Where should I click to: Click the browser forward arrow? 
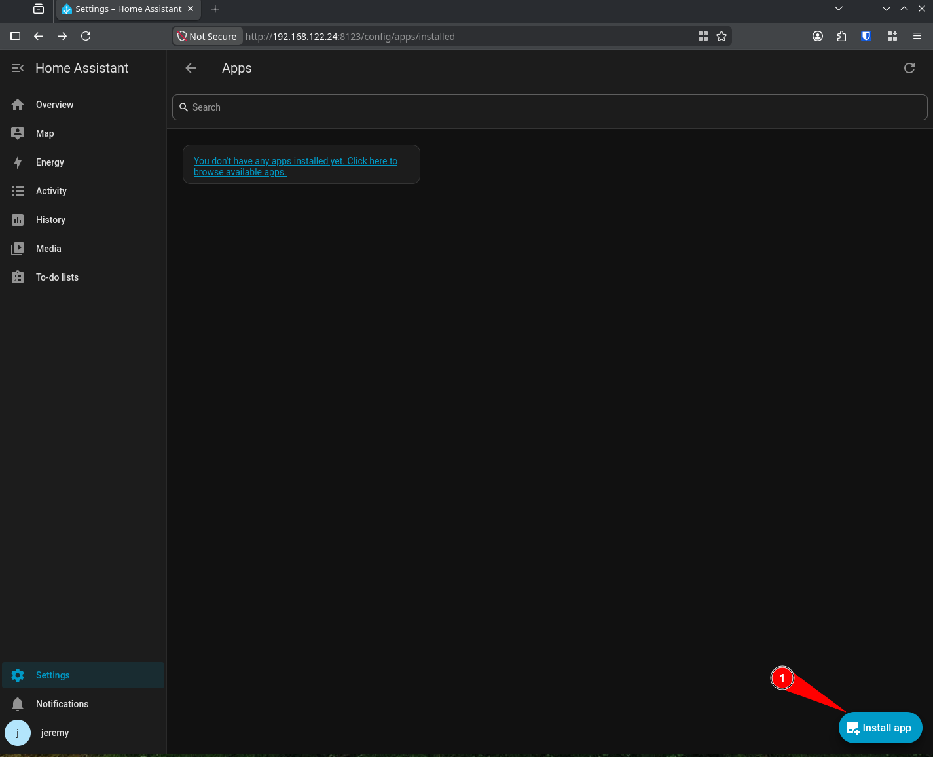(x=62, y=36)
